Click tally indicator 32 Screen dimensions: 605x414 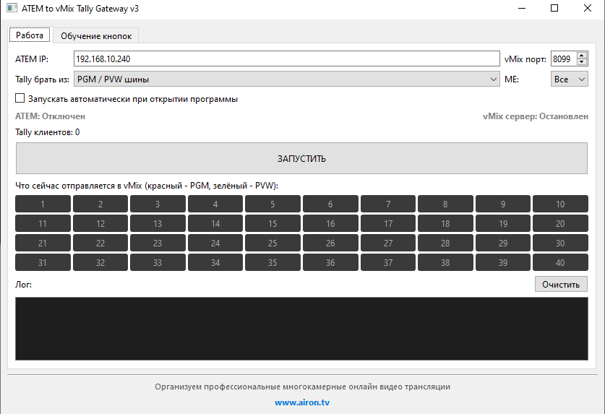(100, 263)
